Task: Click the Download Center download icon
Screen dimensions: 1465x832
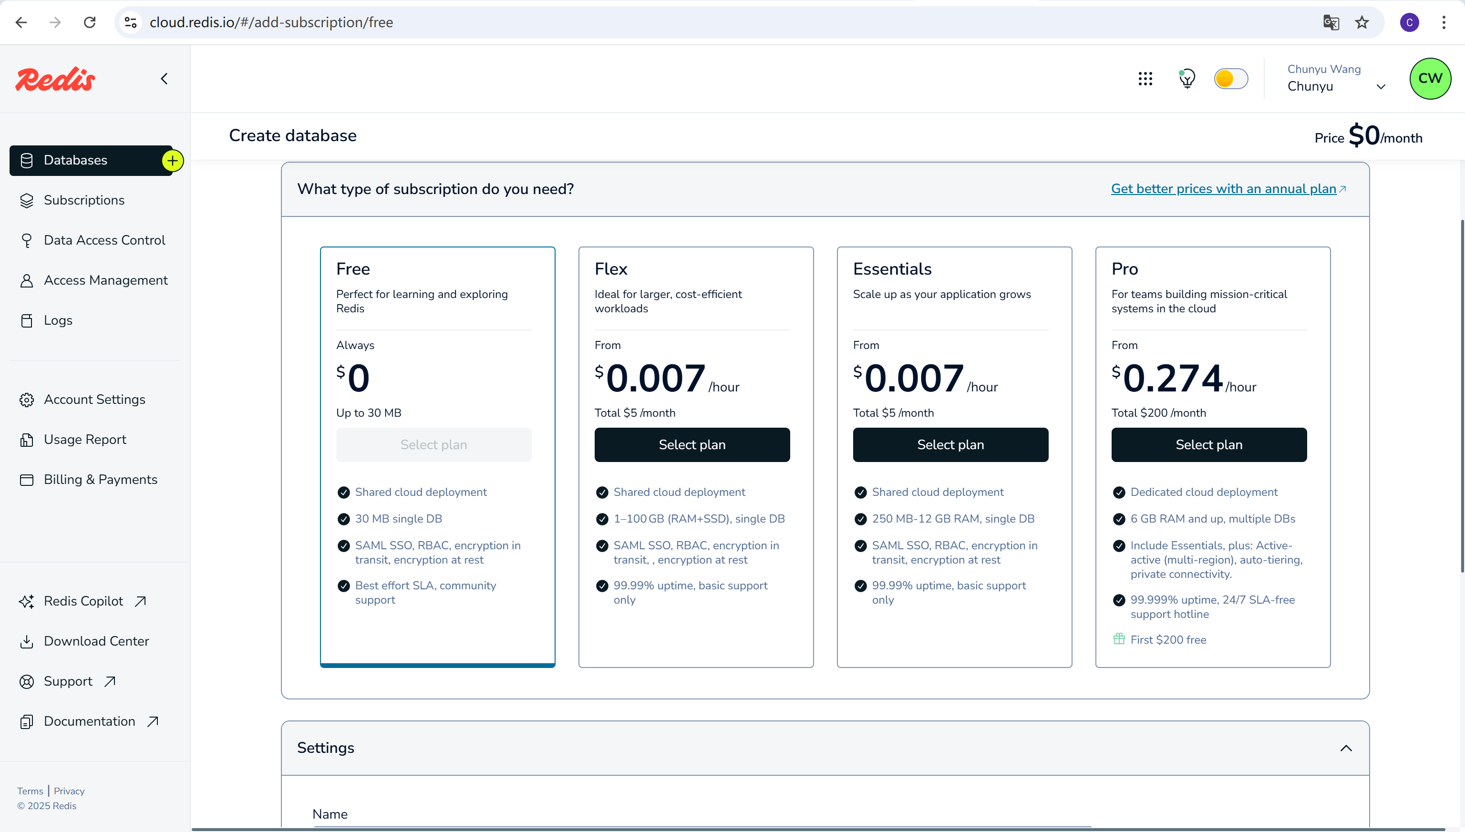Action: (27, 641)
